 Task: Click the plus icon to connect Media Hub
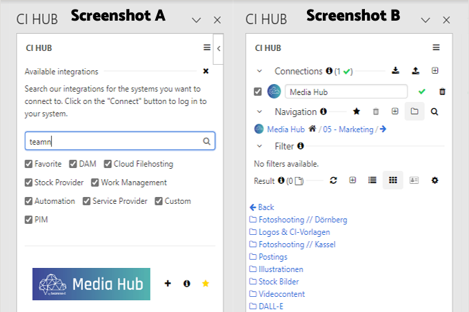[x=168, y=283]
